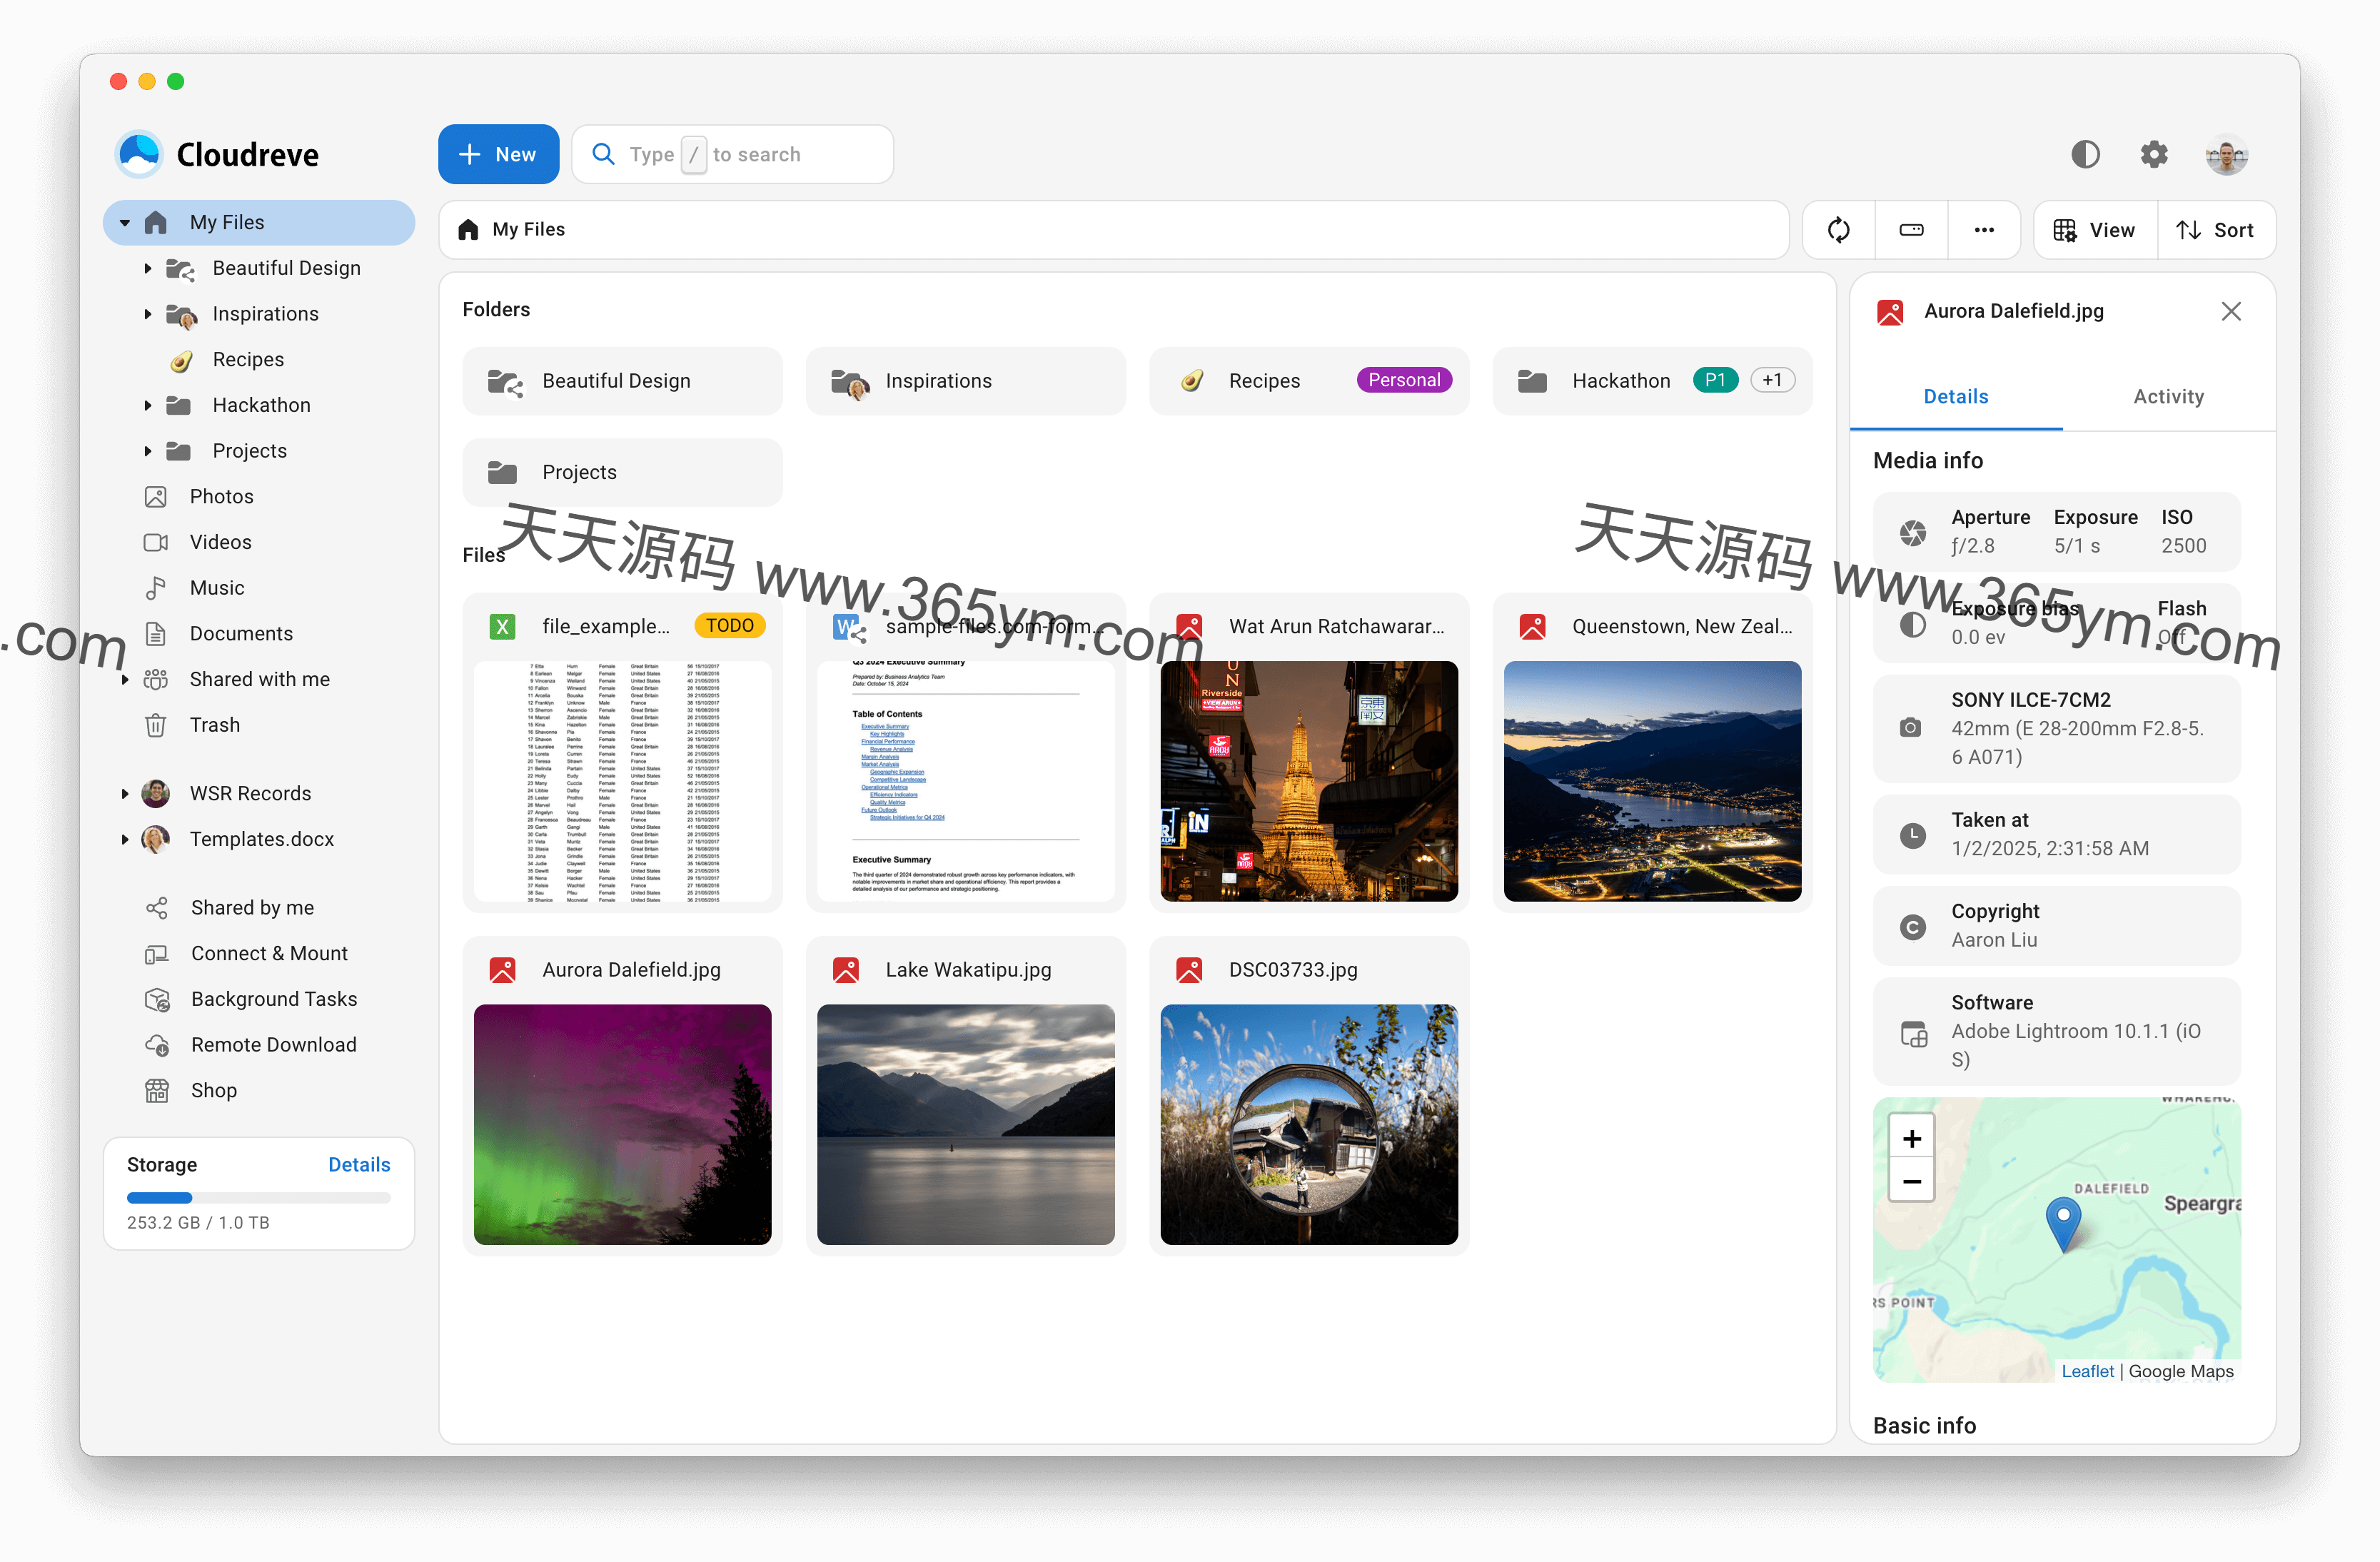Viewport: 2380px width, 1562px height.
Task: Open the settings gear icon
Action: 2153,155
